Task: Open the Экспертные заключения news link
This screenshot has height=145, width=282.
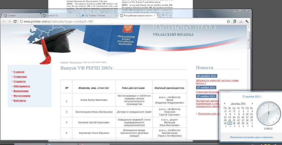Action: [x=207, y=103]
